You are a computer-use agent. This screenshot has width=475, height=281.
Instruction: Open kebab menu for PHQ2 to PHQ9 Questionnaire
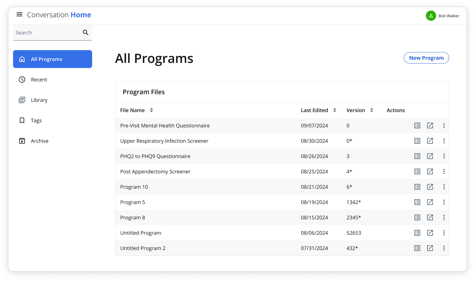click(444, 156)
